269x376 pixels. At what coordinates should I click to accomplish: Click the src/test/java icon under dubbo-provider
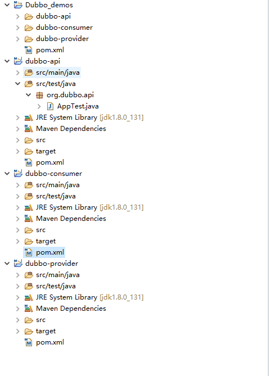coord(29,286)
